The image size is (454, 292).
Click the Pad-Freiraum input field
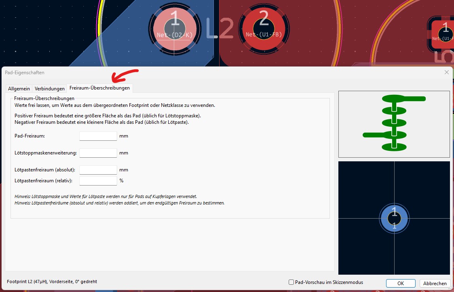[x=98, y=136]
